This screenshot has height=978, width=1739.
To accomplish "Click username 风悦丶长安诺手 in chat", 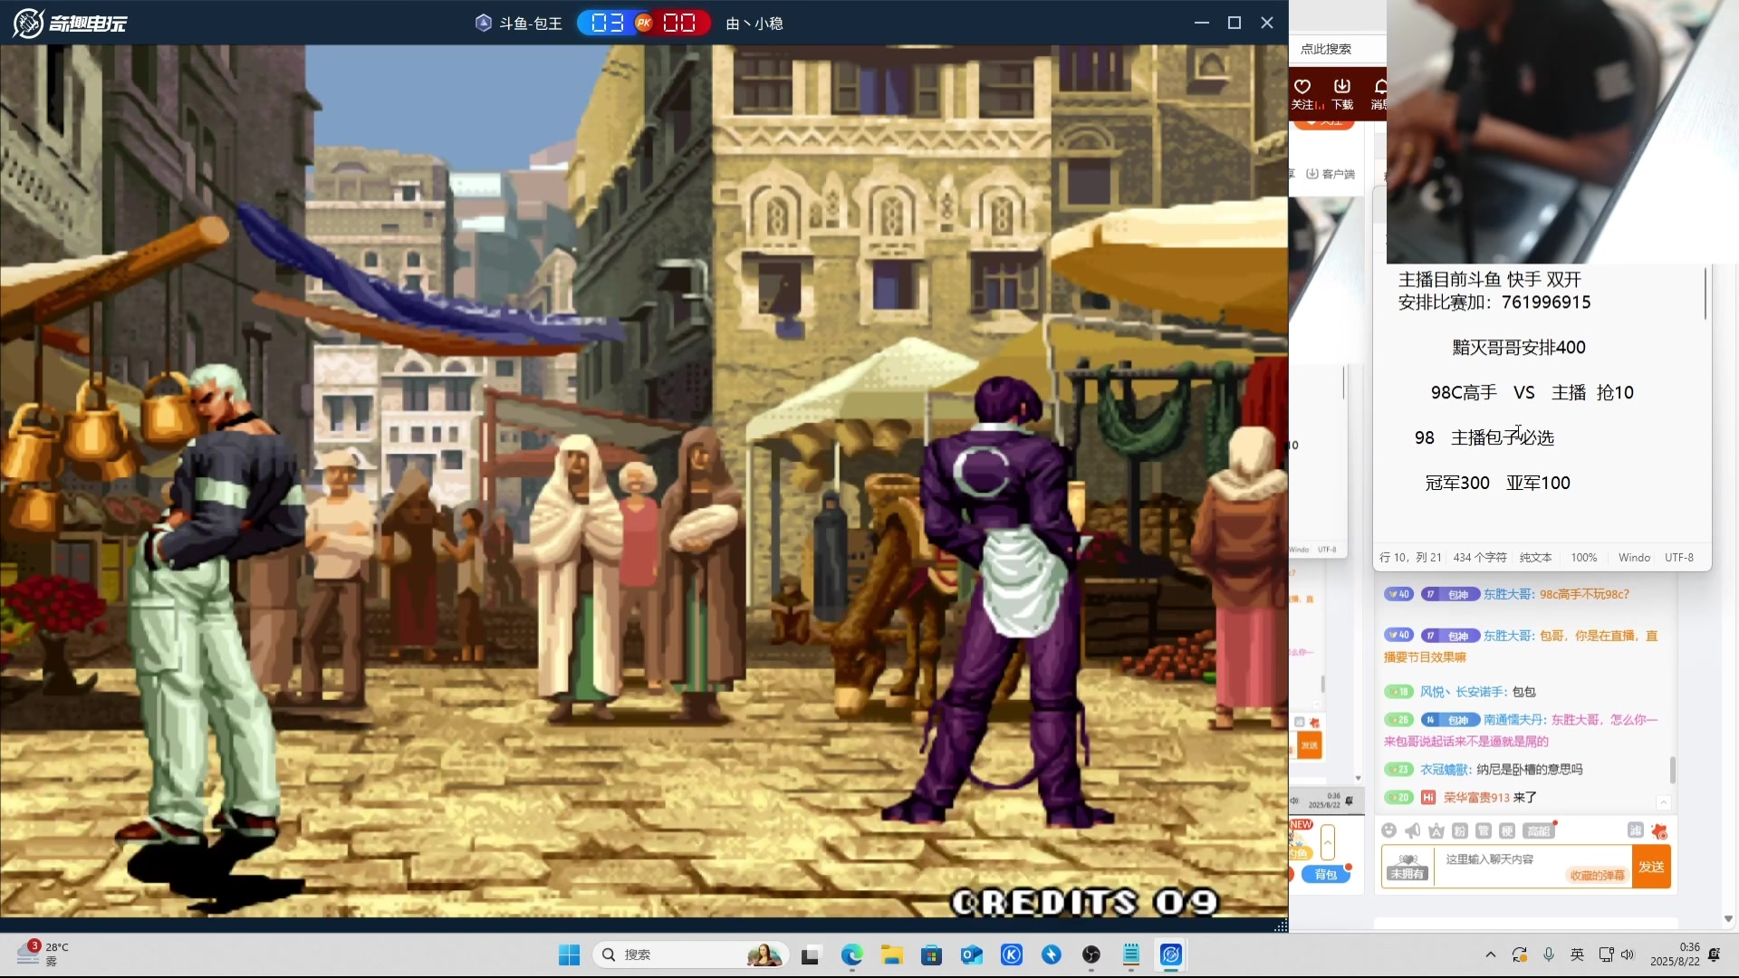I will (1463, 692).
